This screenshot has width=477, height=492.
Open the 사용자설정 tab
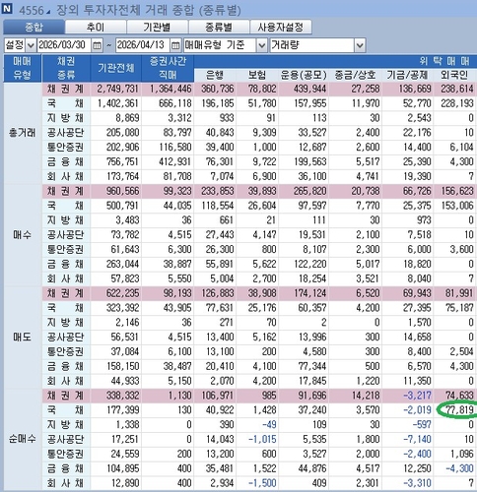tap(281, 27)
